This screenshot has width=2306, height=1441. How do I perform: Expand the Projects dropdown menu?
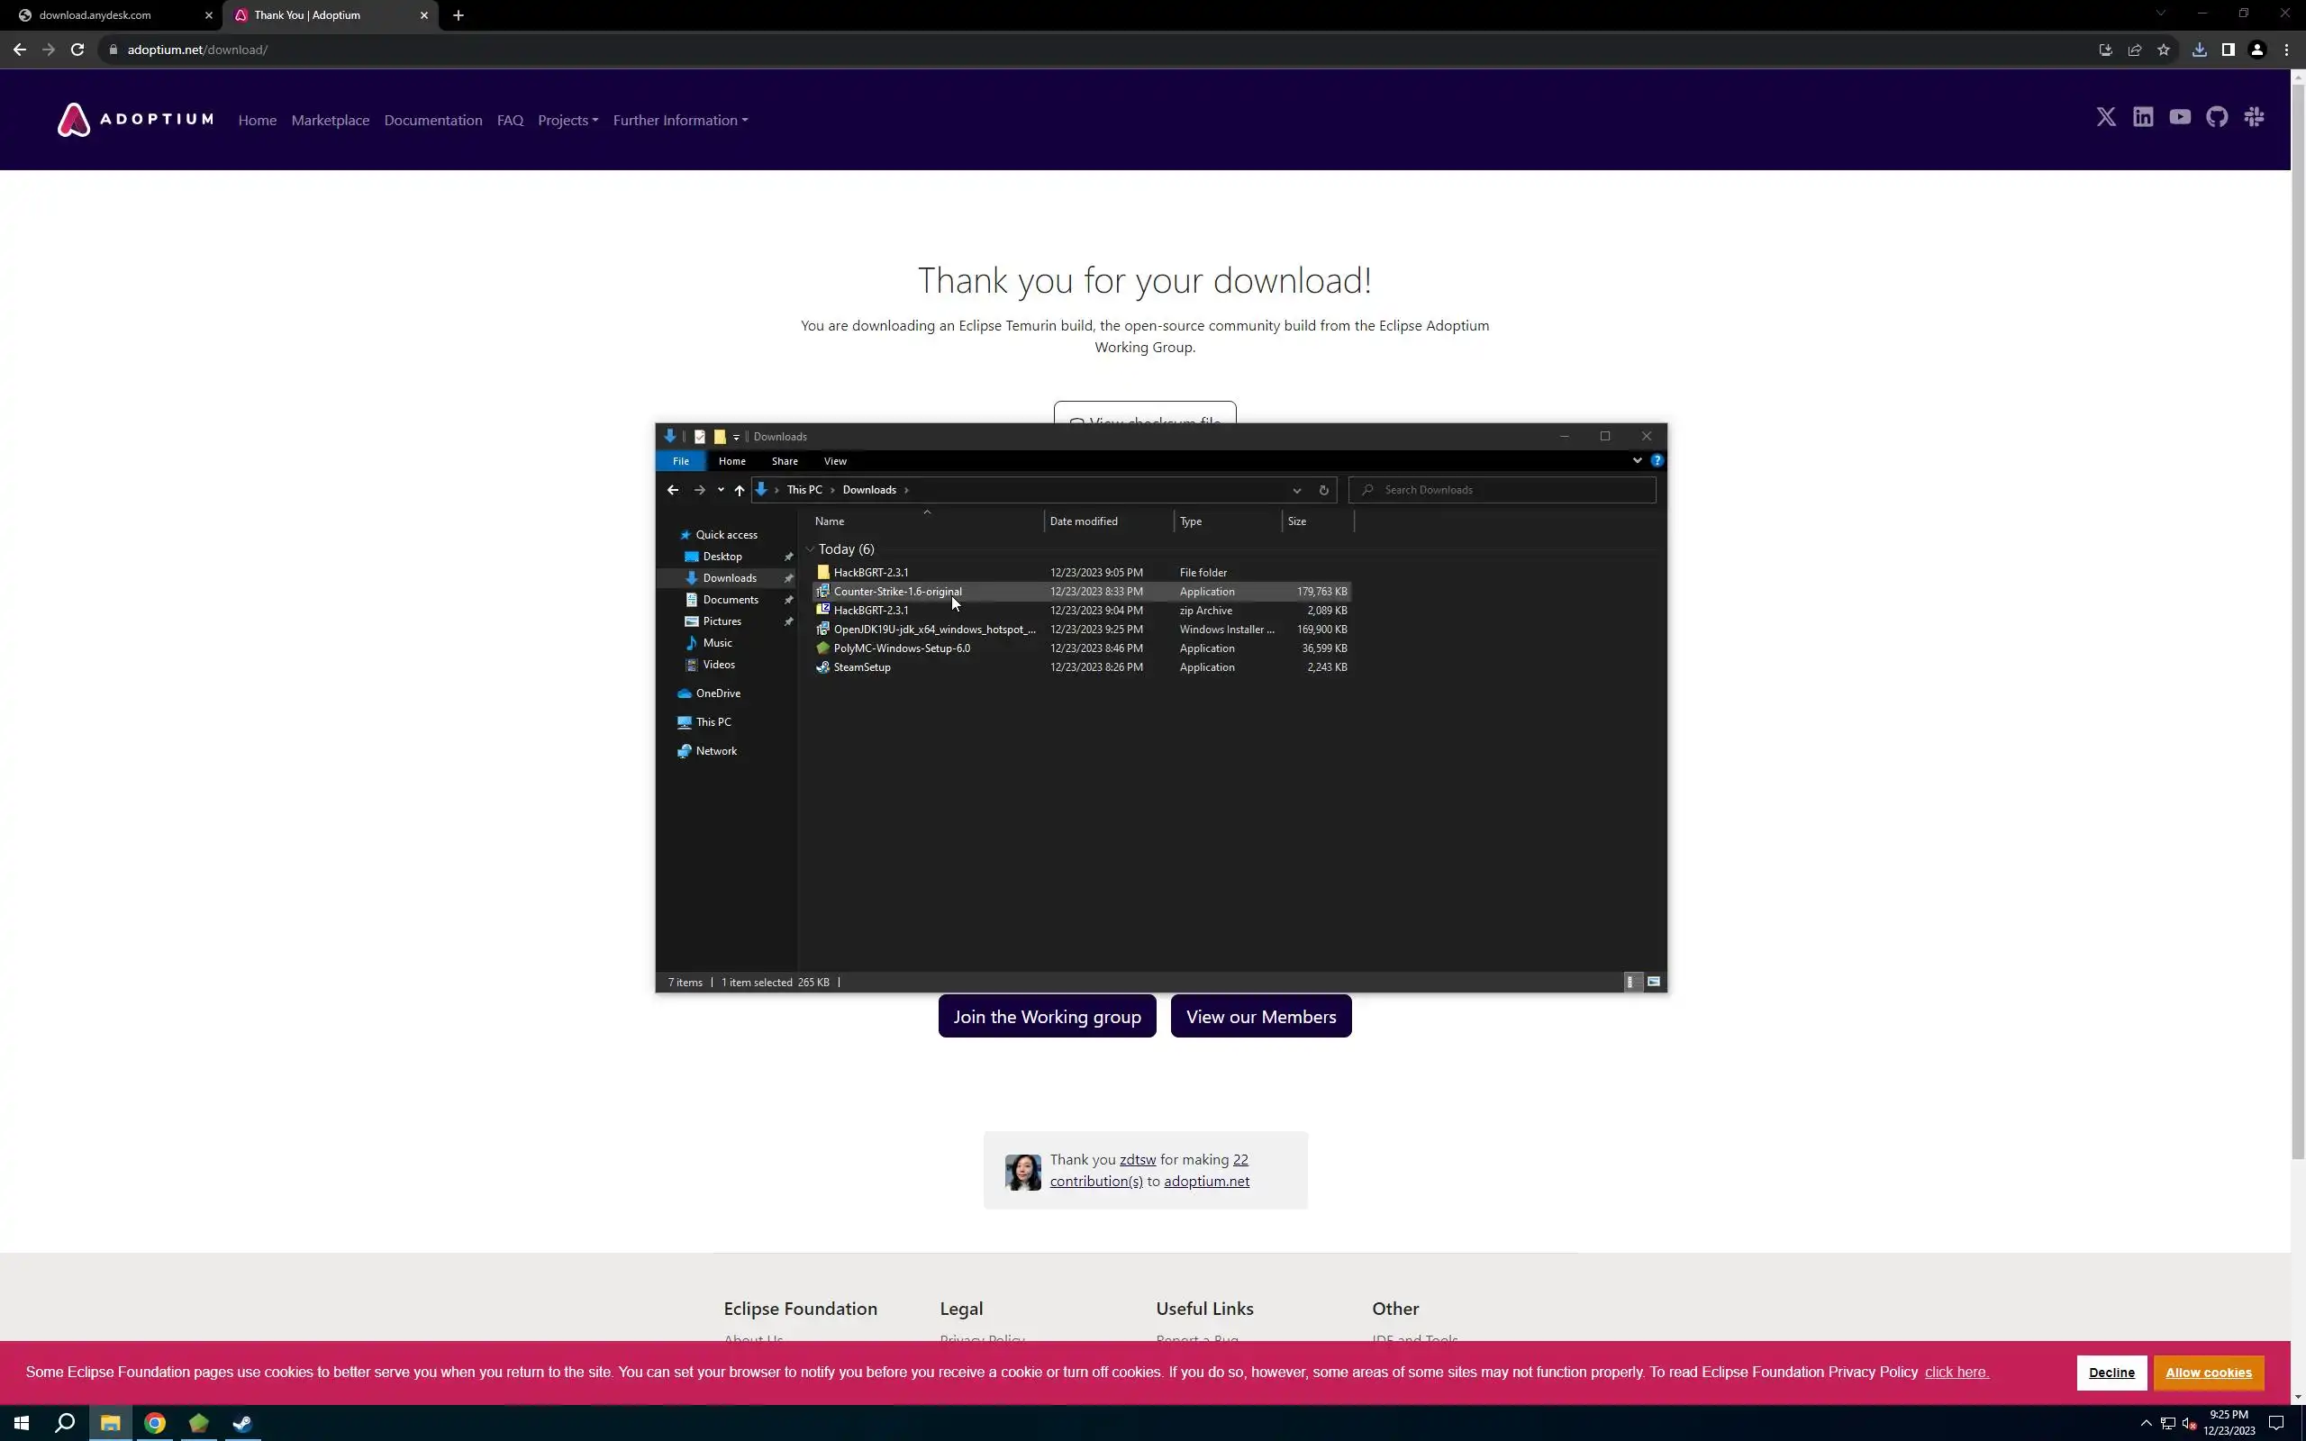(x=567, y=120)
